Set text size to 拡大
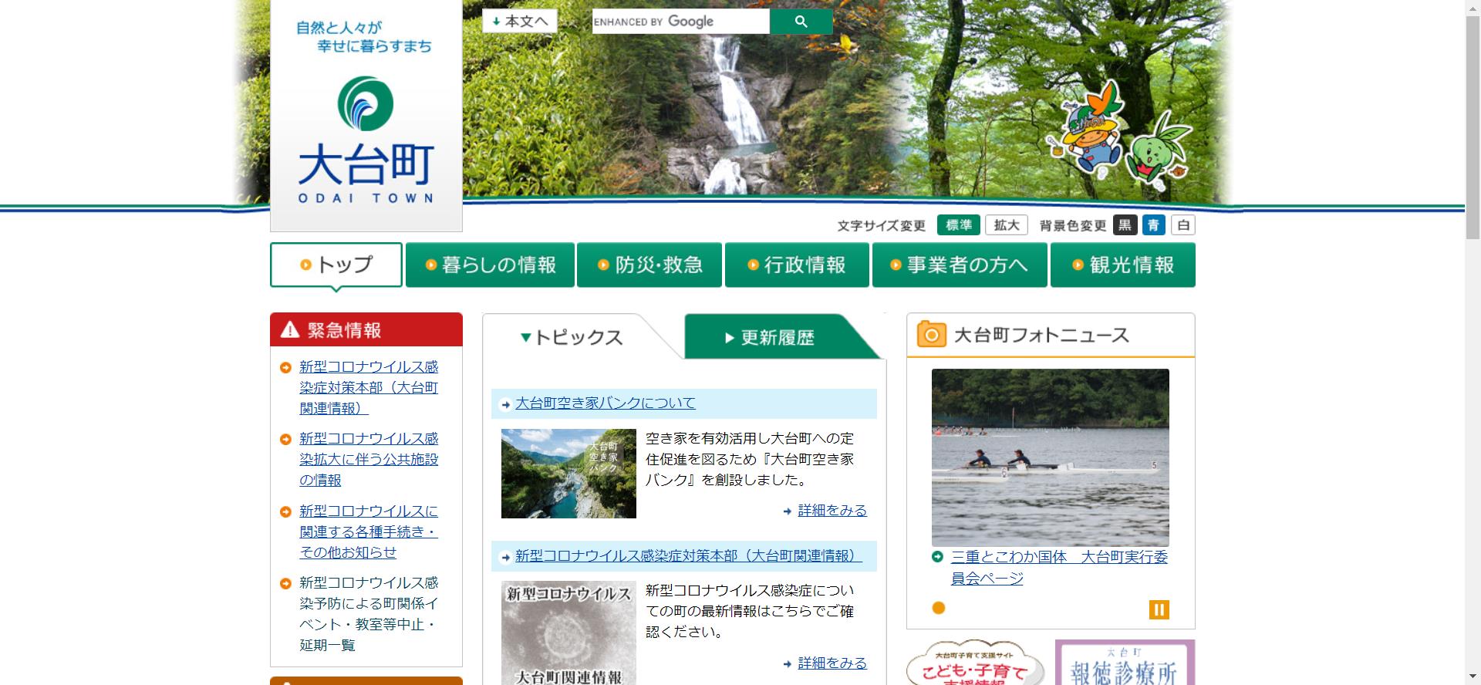 click(1007, 224)
